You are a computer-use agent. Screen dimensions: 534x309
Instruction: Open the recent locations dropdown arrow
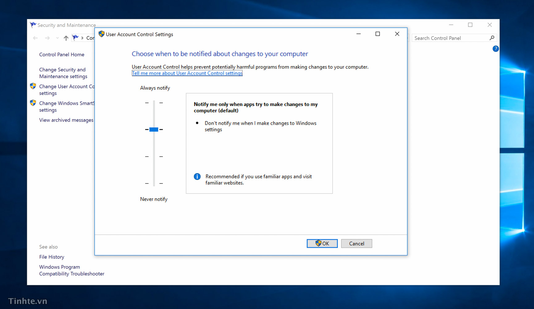point(57,38)
